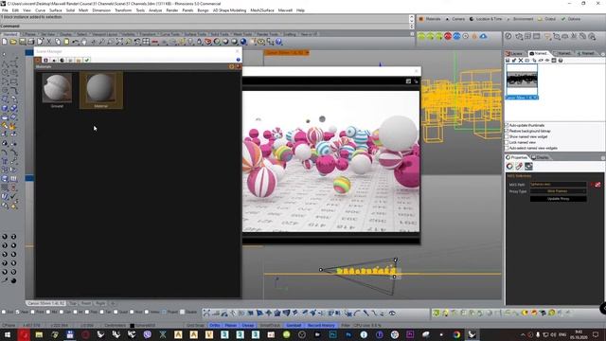This screenshot has width=606, height=341.
Task: Toggle Auto-update thumbnails checkbox
Action: pos(507,125)
